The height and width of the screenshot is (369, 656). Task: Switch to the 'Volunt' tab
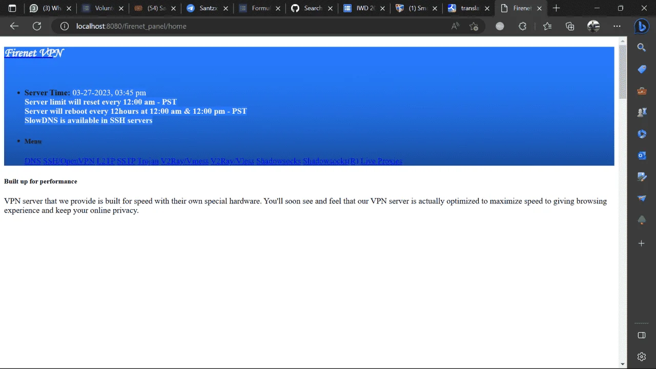102,8
